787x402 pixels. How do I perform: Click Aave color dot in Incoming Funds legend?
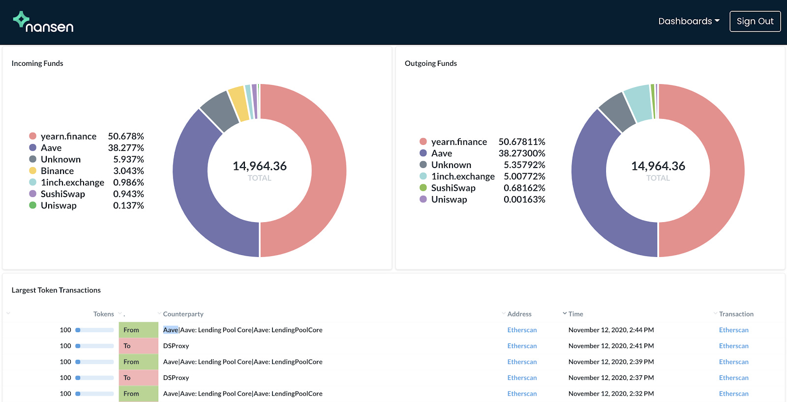(33, 147)
